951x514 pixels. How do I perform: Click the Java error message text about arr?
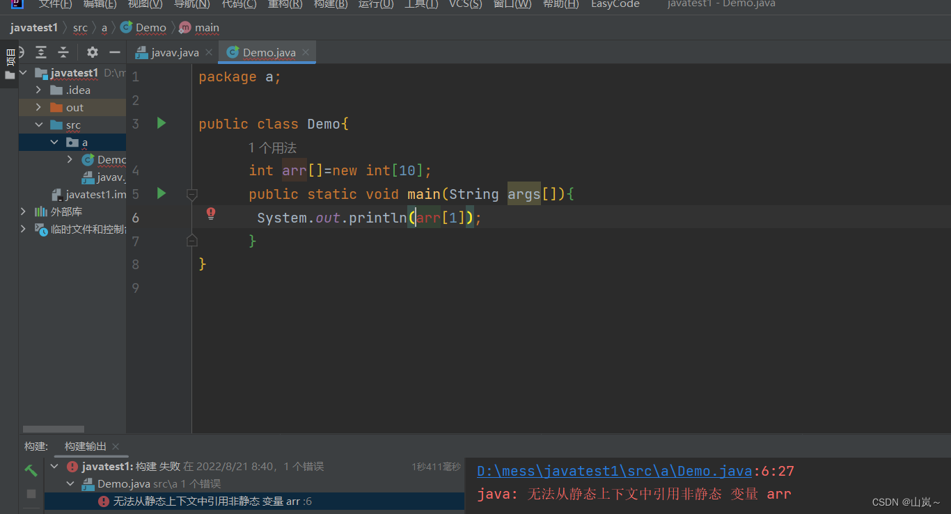coord(634,495)
